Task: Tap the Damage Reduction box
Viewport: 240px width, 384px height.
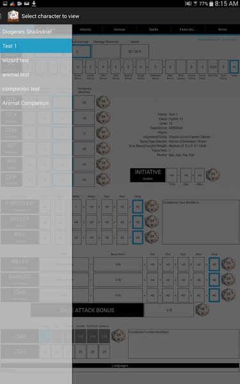Action: 106,51
